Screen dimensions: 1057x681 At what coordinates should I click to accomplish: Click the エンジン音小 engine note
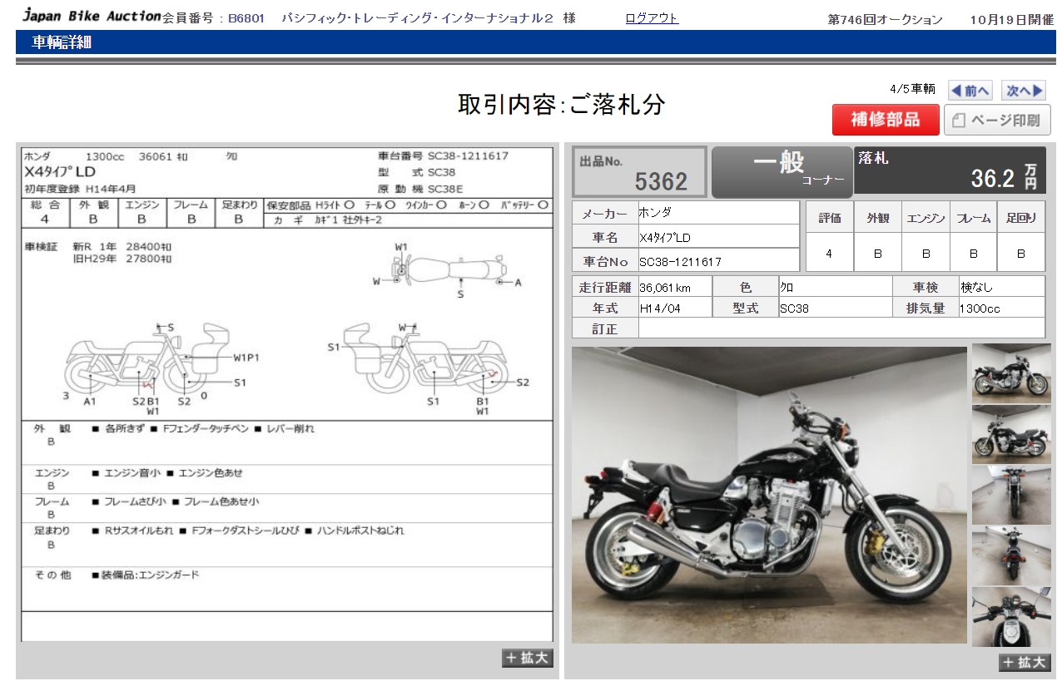click(128, 472)
